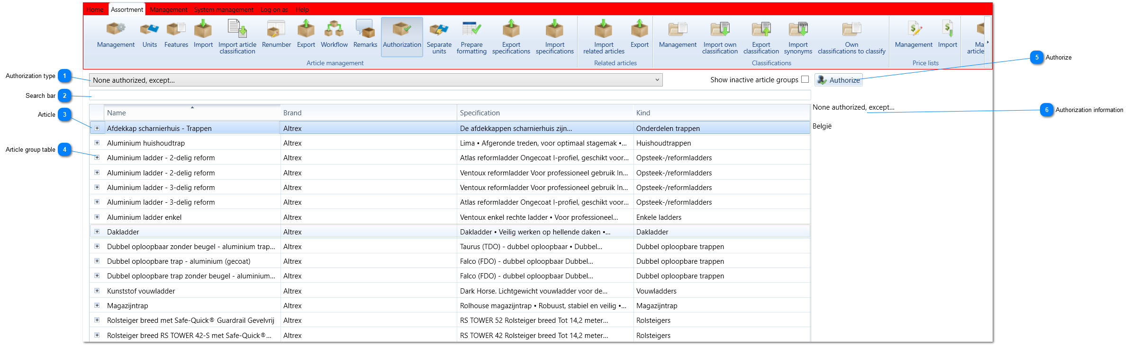Click Import related articles icon
The width and height of the screenshot is (1131, 346).
[x=604, y=37]
